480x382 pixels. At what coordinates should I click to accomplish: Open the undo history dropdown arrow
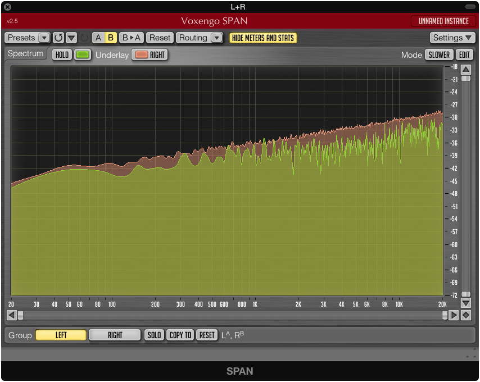71,38
